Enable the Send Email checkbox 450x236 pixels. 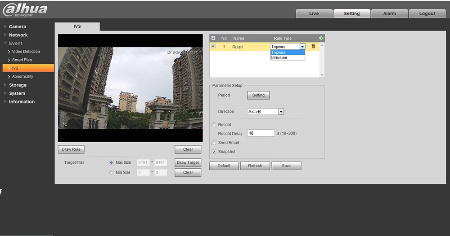(214, 143)
